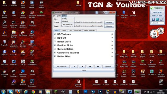Open TweetDeck desktop shortcut

[x=14, y=63]
